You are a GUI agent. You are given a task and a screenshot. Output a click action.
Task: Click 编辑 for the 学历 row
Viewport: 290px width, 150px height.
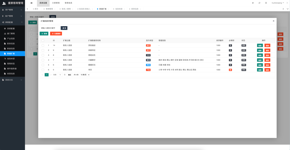click(260, 70)
